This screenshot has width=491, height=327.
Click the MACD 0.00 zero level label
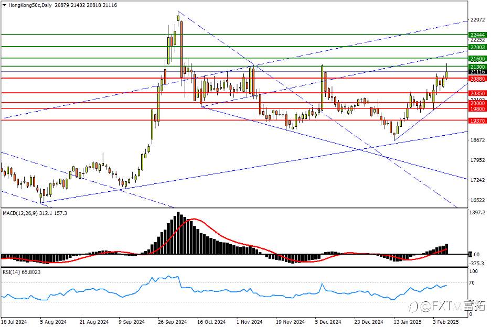coord(474,255)
